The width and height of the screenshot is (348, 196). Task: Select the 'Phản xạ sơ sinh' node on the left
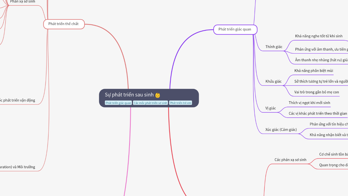tap(23, 2)
